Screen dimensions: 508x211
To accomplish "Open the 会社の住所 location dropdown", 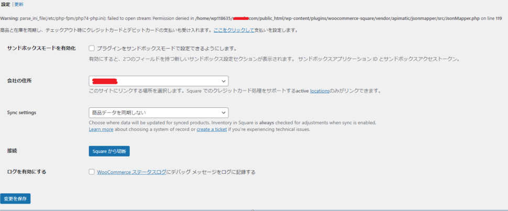I will coord(159,81).
